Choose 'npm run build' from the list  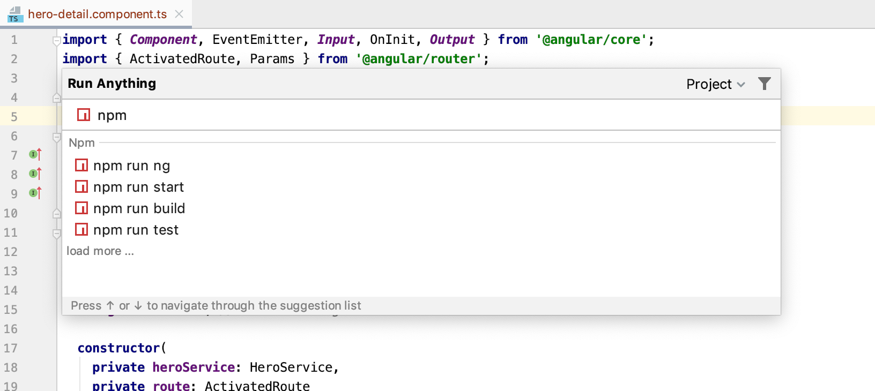point(139,209)
